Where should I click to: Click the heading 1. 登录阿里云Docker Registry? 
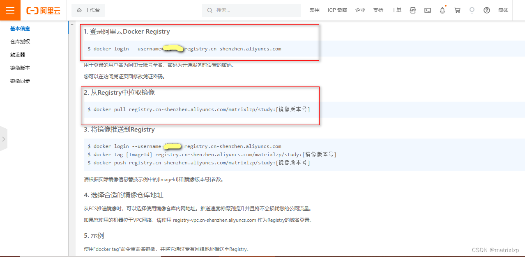point(127,32)
